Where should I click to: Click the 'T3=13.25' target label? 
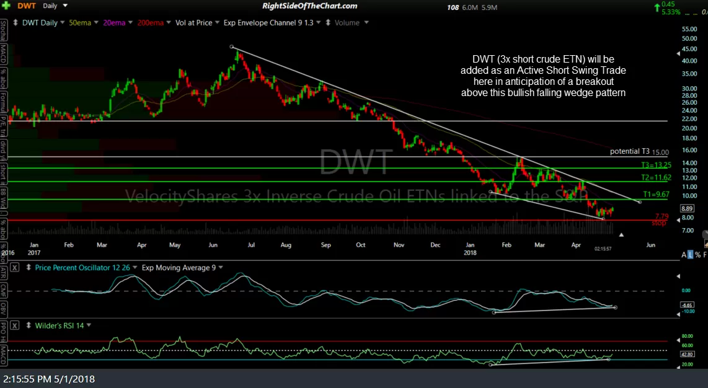tap(656, 165)
